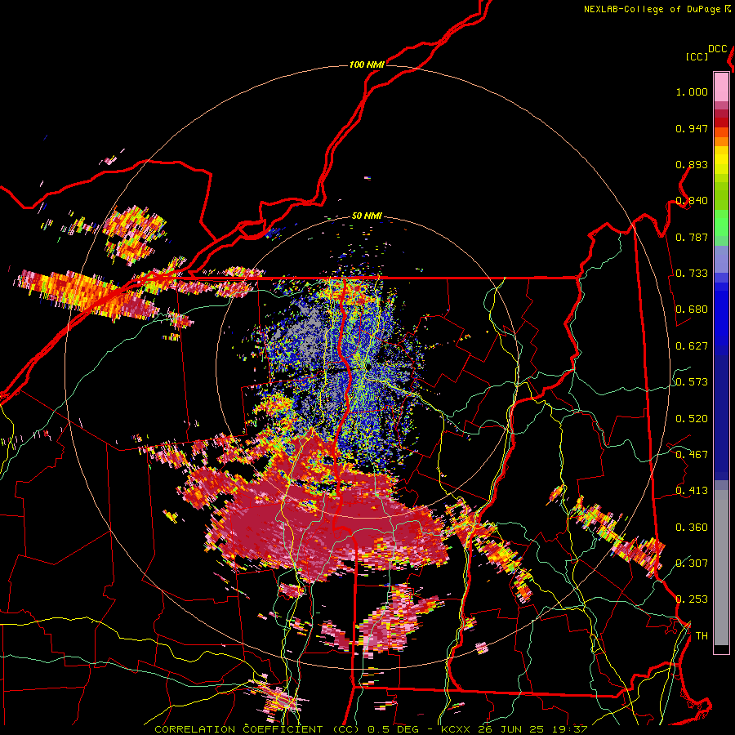
Task: Click the 0.787 legend value
Action: [692, 237]
